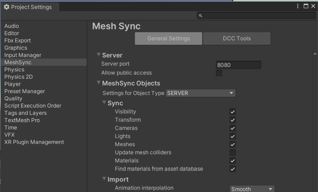Open Settings for Object Type dropdown

pos(200,93)
